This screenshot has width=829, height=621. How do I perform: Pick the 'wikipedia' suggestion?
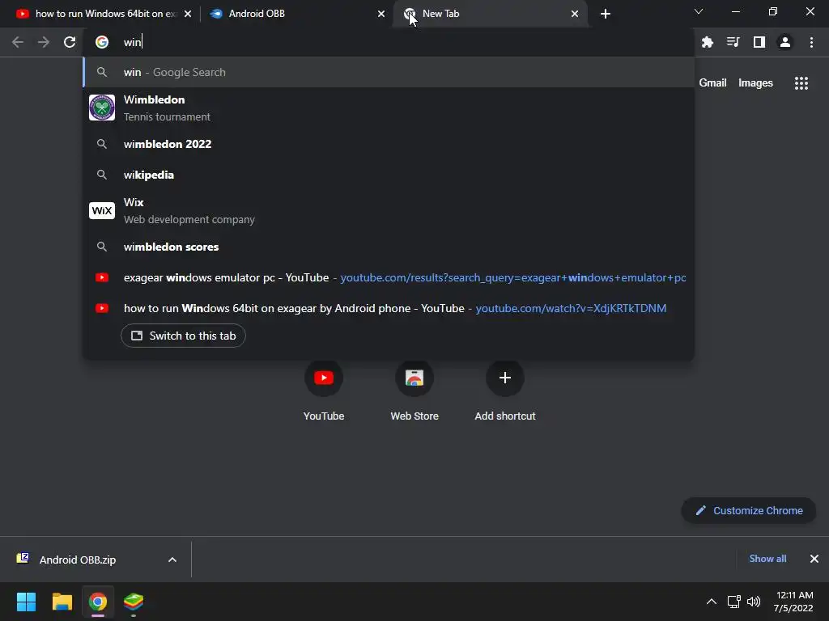click(389, 175)
